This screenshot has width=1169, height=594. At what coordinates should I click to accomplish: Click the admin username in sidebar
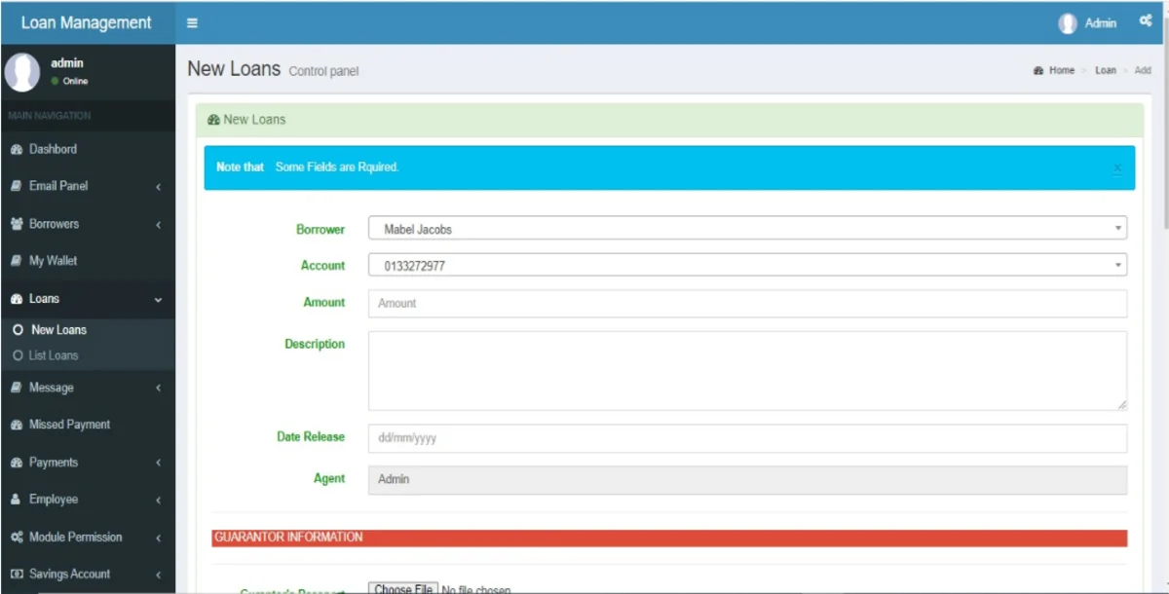coord(67,63)
